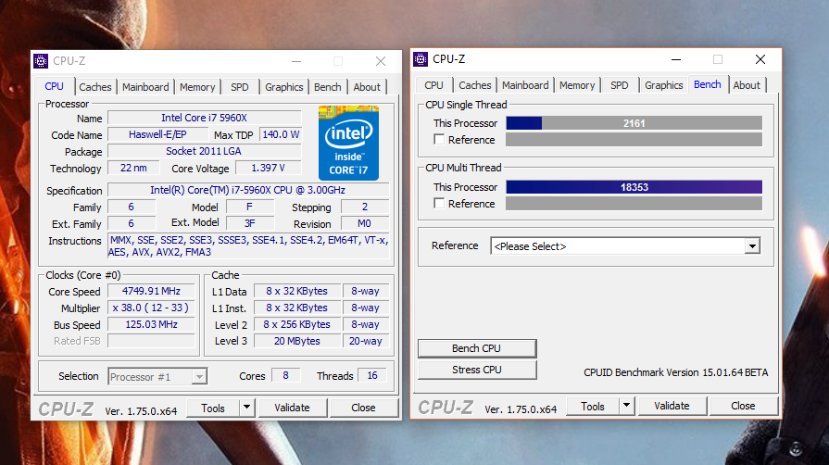Select the Bench tab in right window

[x=708, y=84]
